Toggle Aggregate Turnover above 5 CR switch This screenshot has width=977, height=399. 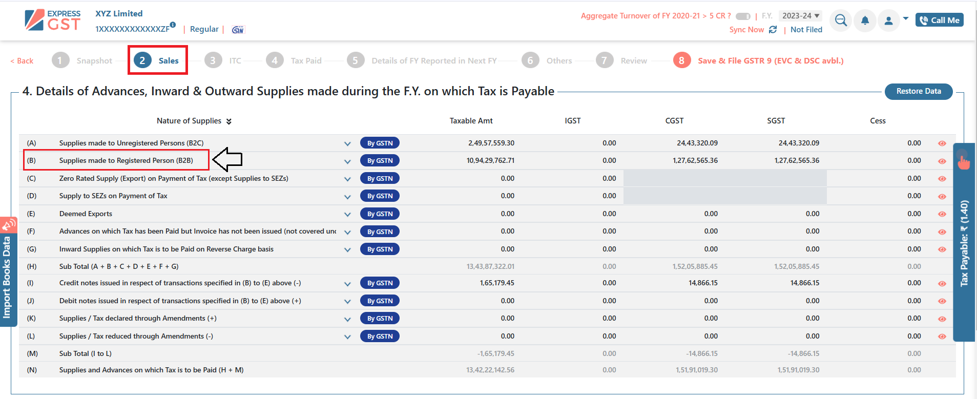pyautogui.click(x=743, y=16)
